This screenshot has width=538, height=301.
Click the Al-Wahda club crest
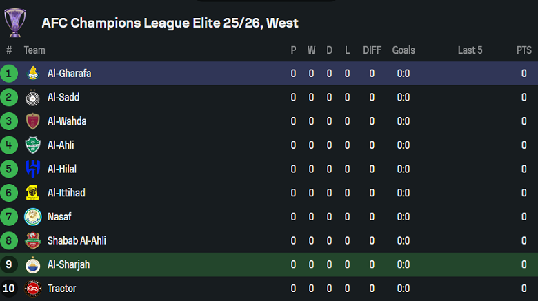click(x=32, y=121)
